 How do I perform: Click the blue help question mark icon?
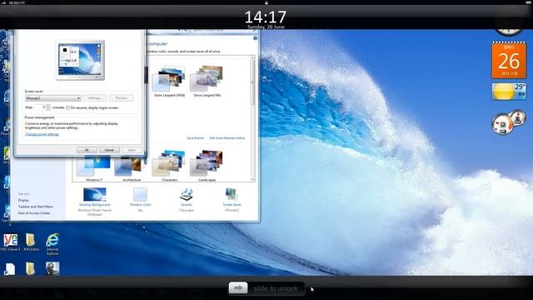click(255, 38)
